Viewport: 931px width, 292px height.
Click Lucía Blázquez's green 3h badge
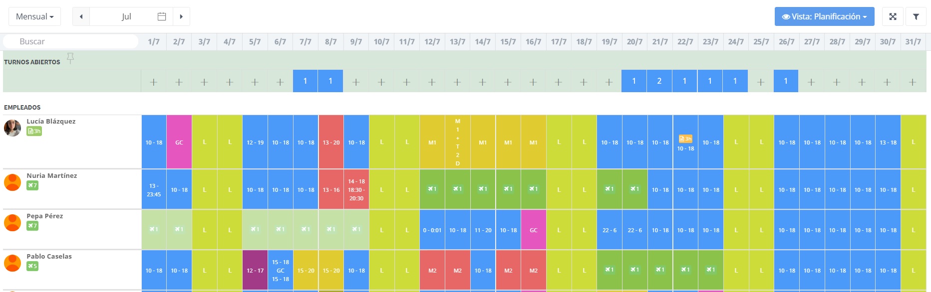(34, 131)
